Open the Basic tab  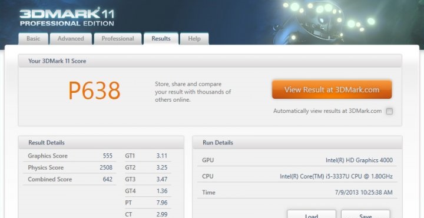(x=33, y=39)
